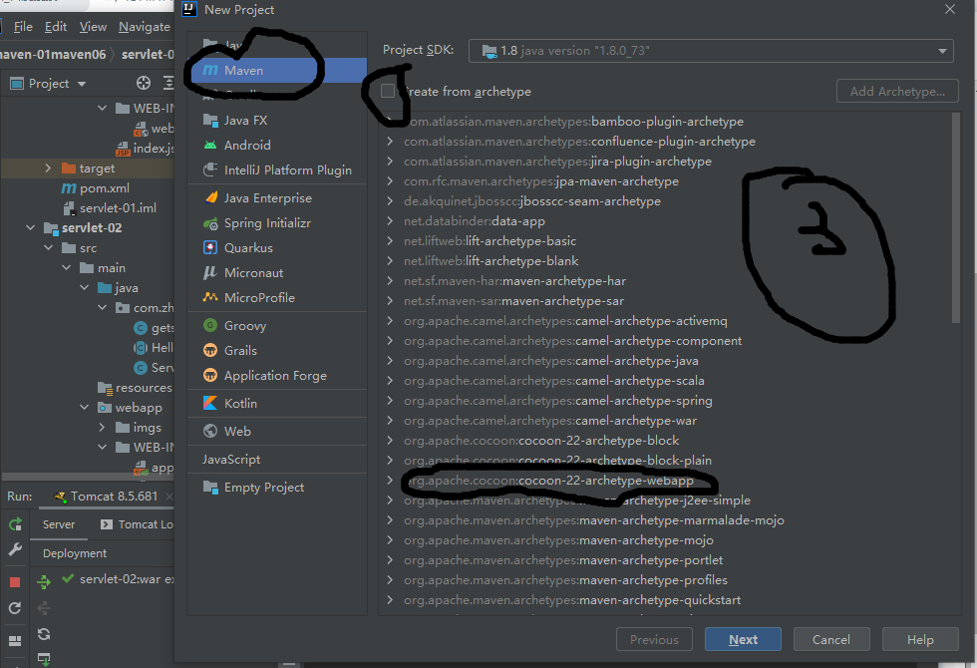Collapse the webapp folder node

84,408
